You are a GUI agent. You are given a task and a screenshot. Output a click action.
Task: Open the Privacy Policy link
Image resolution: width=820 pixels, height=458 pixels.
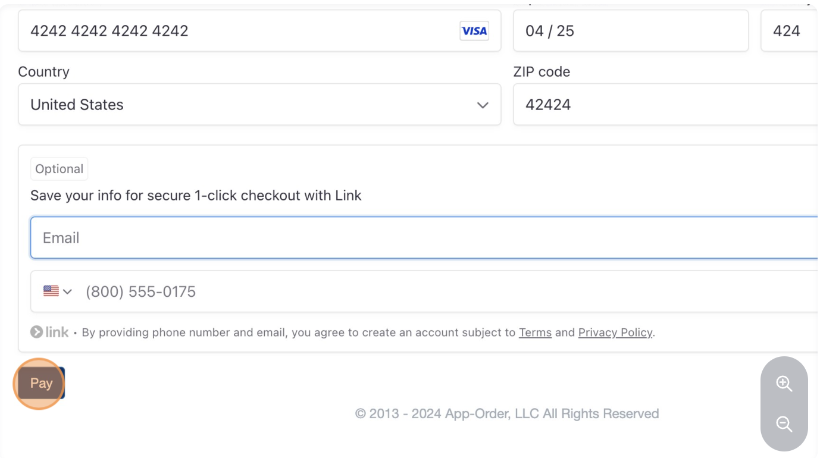click(x=615, y=332)
